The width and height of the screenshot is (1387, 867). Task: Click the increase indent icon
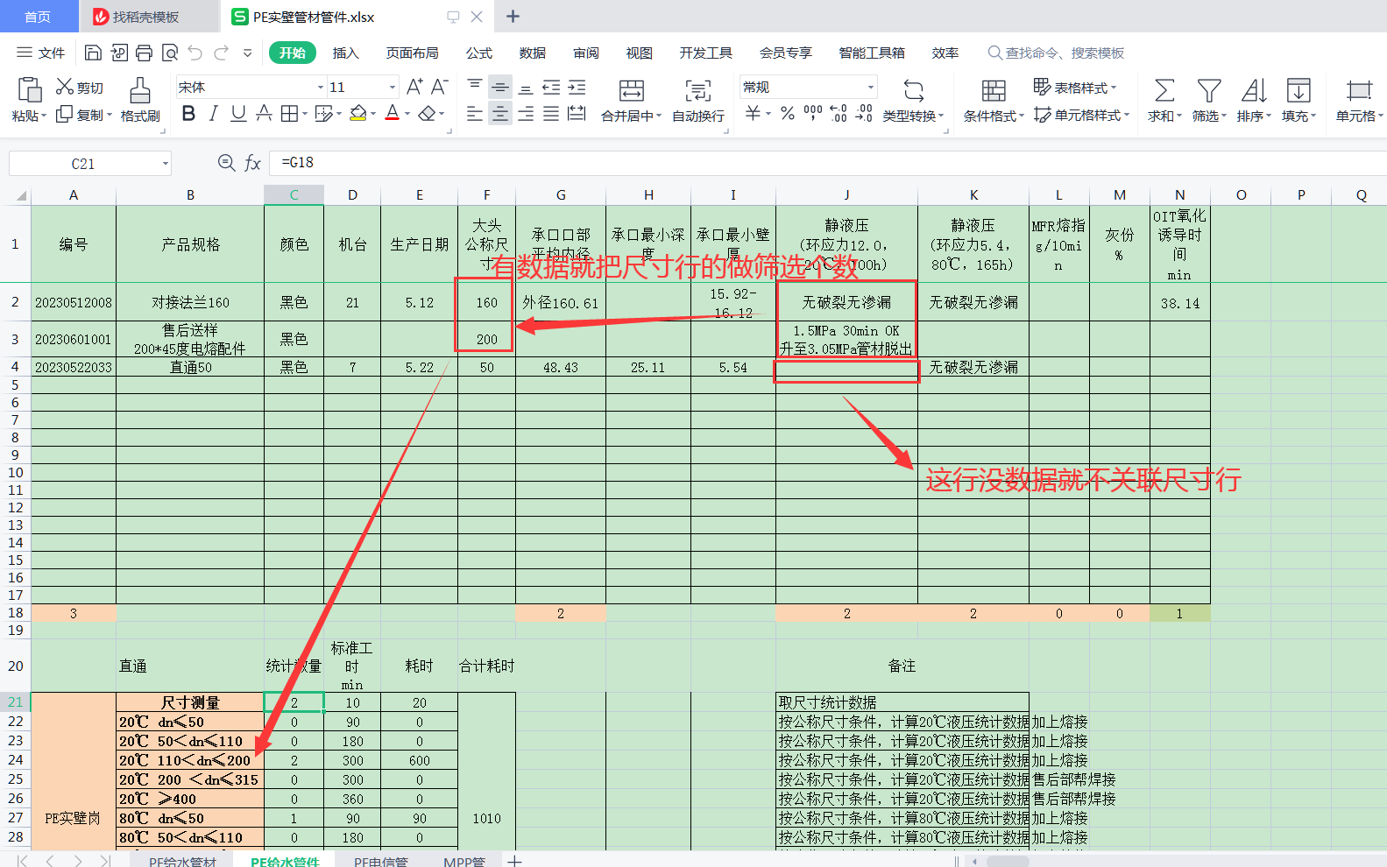(577, 86)
